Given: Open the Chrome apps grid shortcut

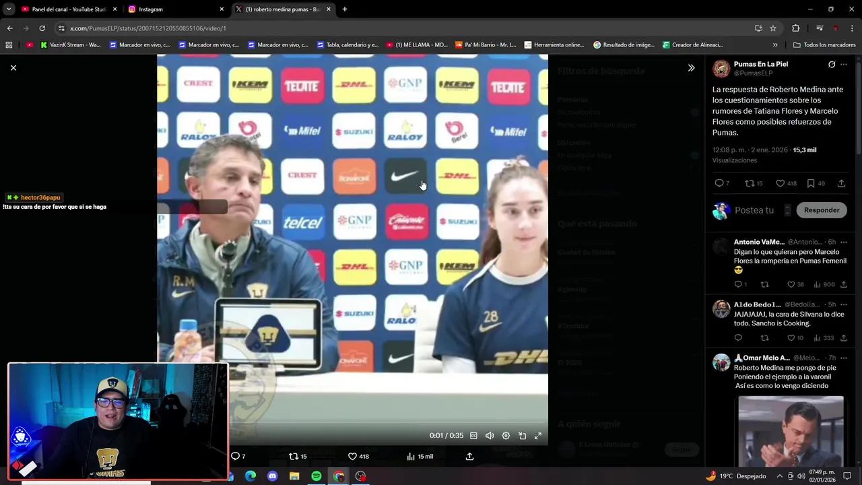Looking at the screenshot, I should (x=9, y=45).
